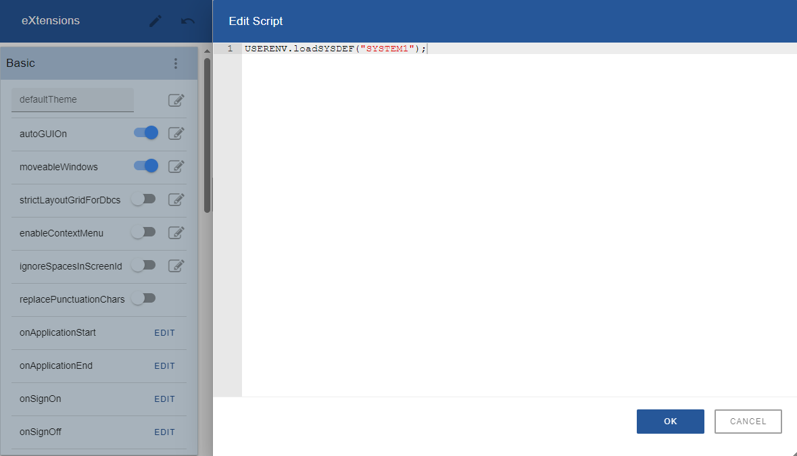797x456 pixels.
Task: Click the pencil edit icon beside eXtensions
Action: pos(155,21)
